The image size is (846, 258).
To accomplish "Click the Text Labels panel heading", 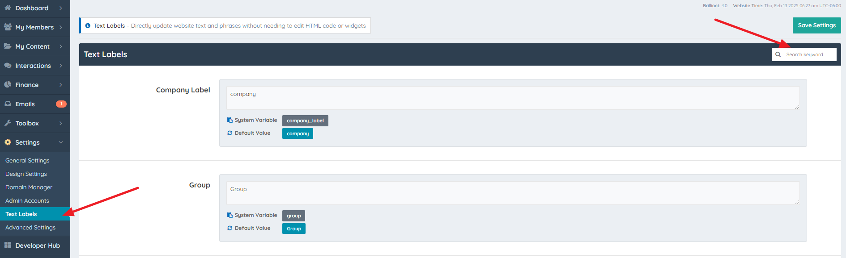I will coord(106,54).
